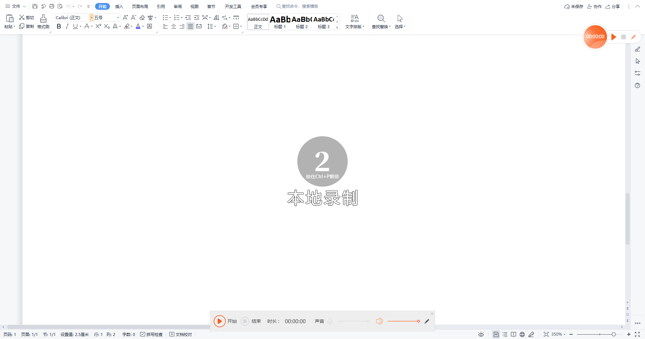The image size is (645, 339).
Task: Toggle the page view layout button
Action: pyautogui.click(x=496, y=334)
